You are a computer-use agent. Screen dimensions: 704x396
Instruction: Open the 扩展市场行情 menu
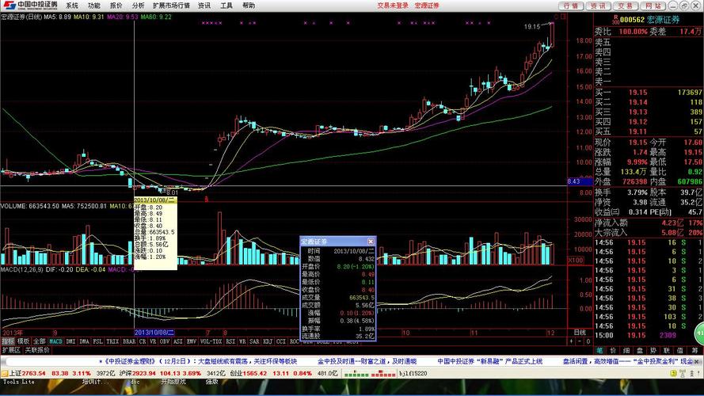click(x=171, y=6)
